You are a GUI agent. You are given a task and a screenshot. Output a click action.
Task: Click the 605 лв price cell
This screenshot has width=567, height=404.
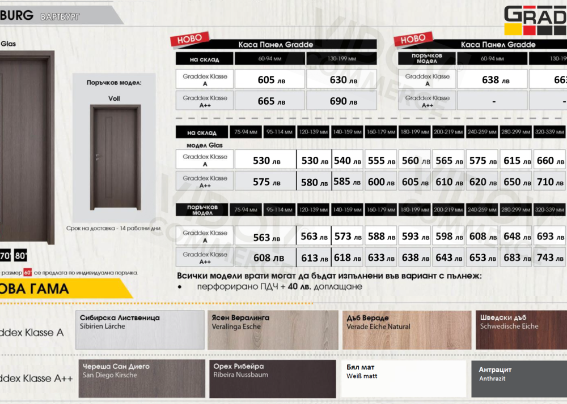pyautogui.click(x=270, y=80)
